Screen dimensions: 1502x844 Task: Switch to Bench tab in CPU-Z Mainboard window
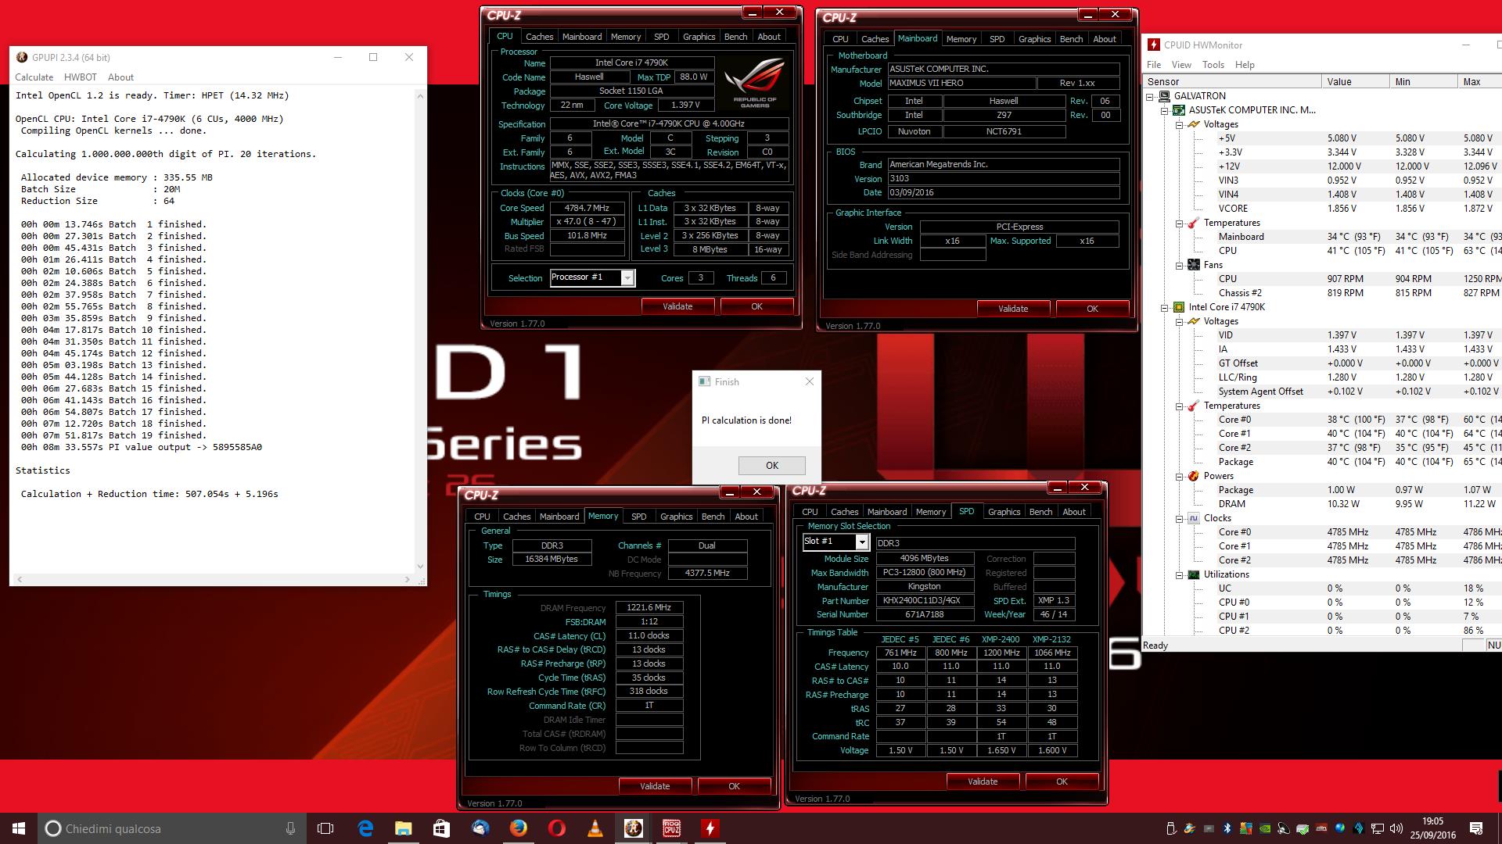[1071, 39]
